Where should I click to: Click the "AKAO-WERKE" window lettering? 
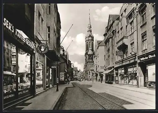(9, 96)
